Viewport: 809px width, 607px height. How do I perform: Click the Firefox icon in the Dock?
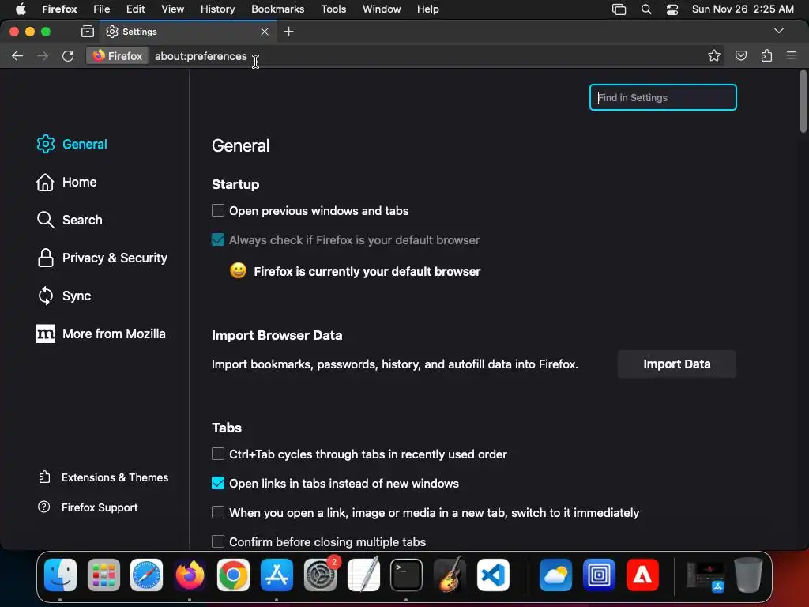click(190, 575)
